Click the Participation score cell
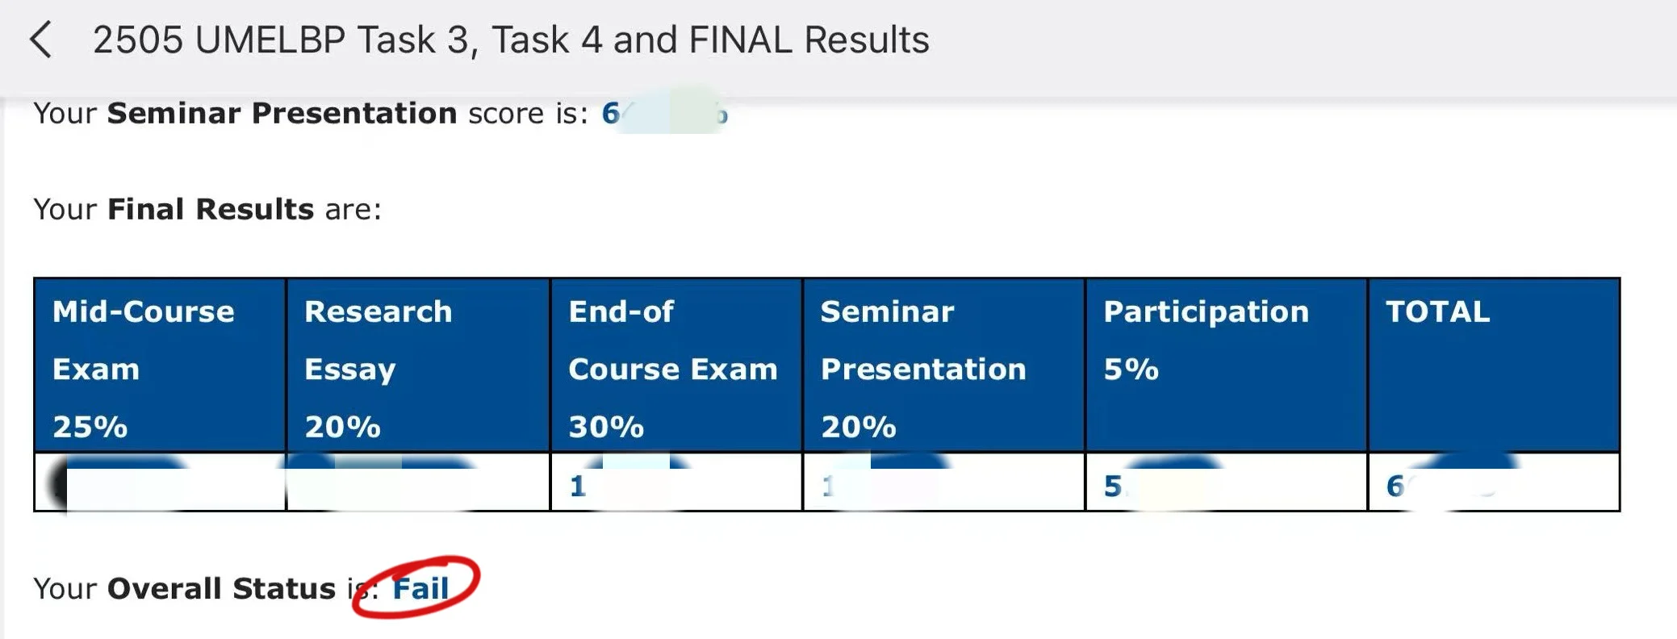The image size is (1677, 639). [x=1227, y=482]
